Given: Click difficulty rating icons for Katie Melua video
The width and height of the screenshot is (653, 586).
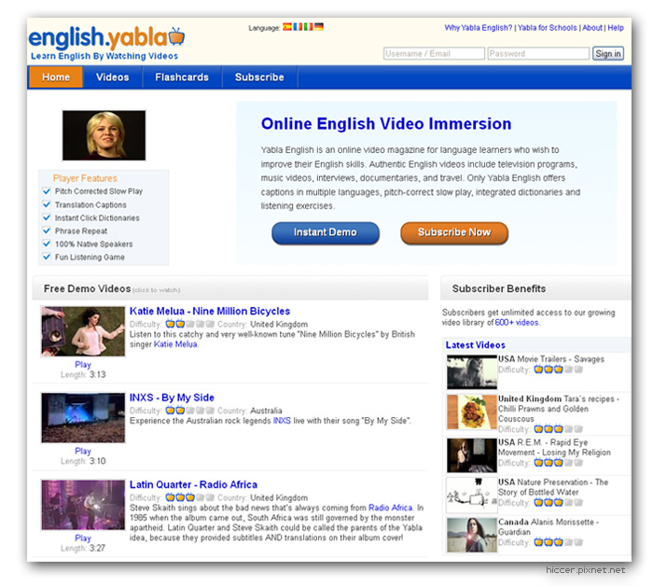Looking at the screenshot, I should pos(190,324).
